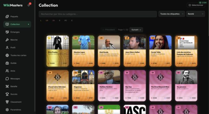The width and height of the screenshot is (209, 114).
Task: Click the Toutes les cartes globe icon
Action: coord(7,55)
